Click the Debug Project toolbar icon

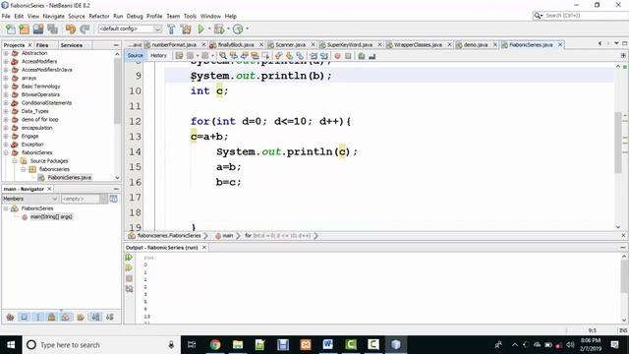pyautogui.click(x=219, y=29)
